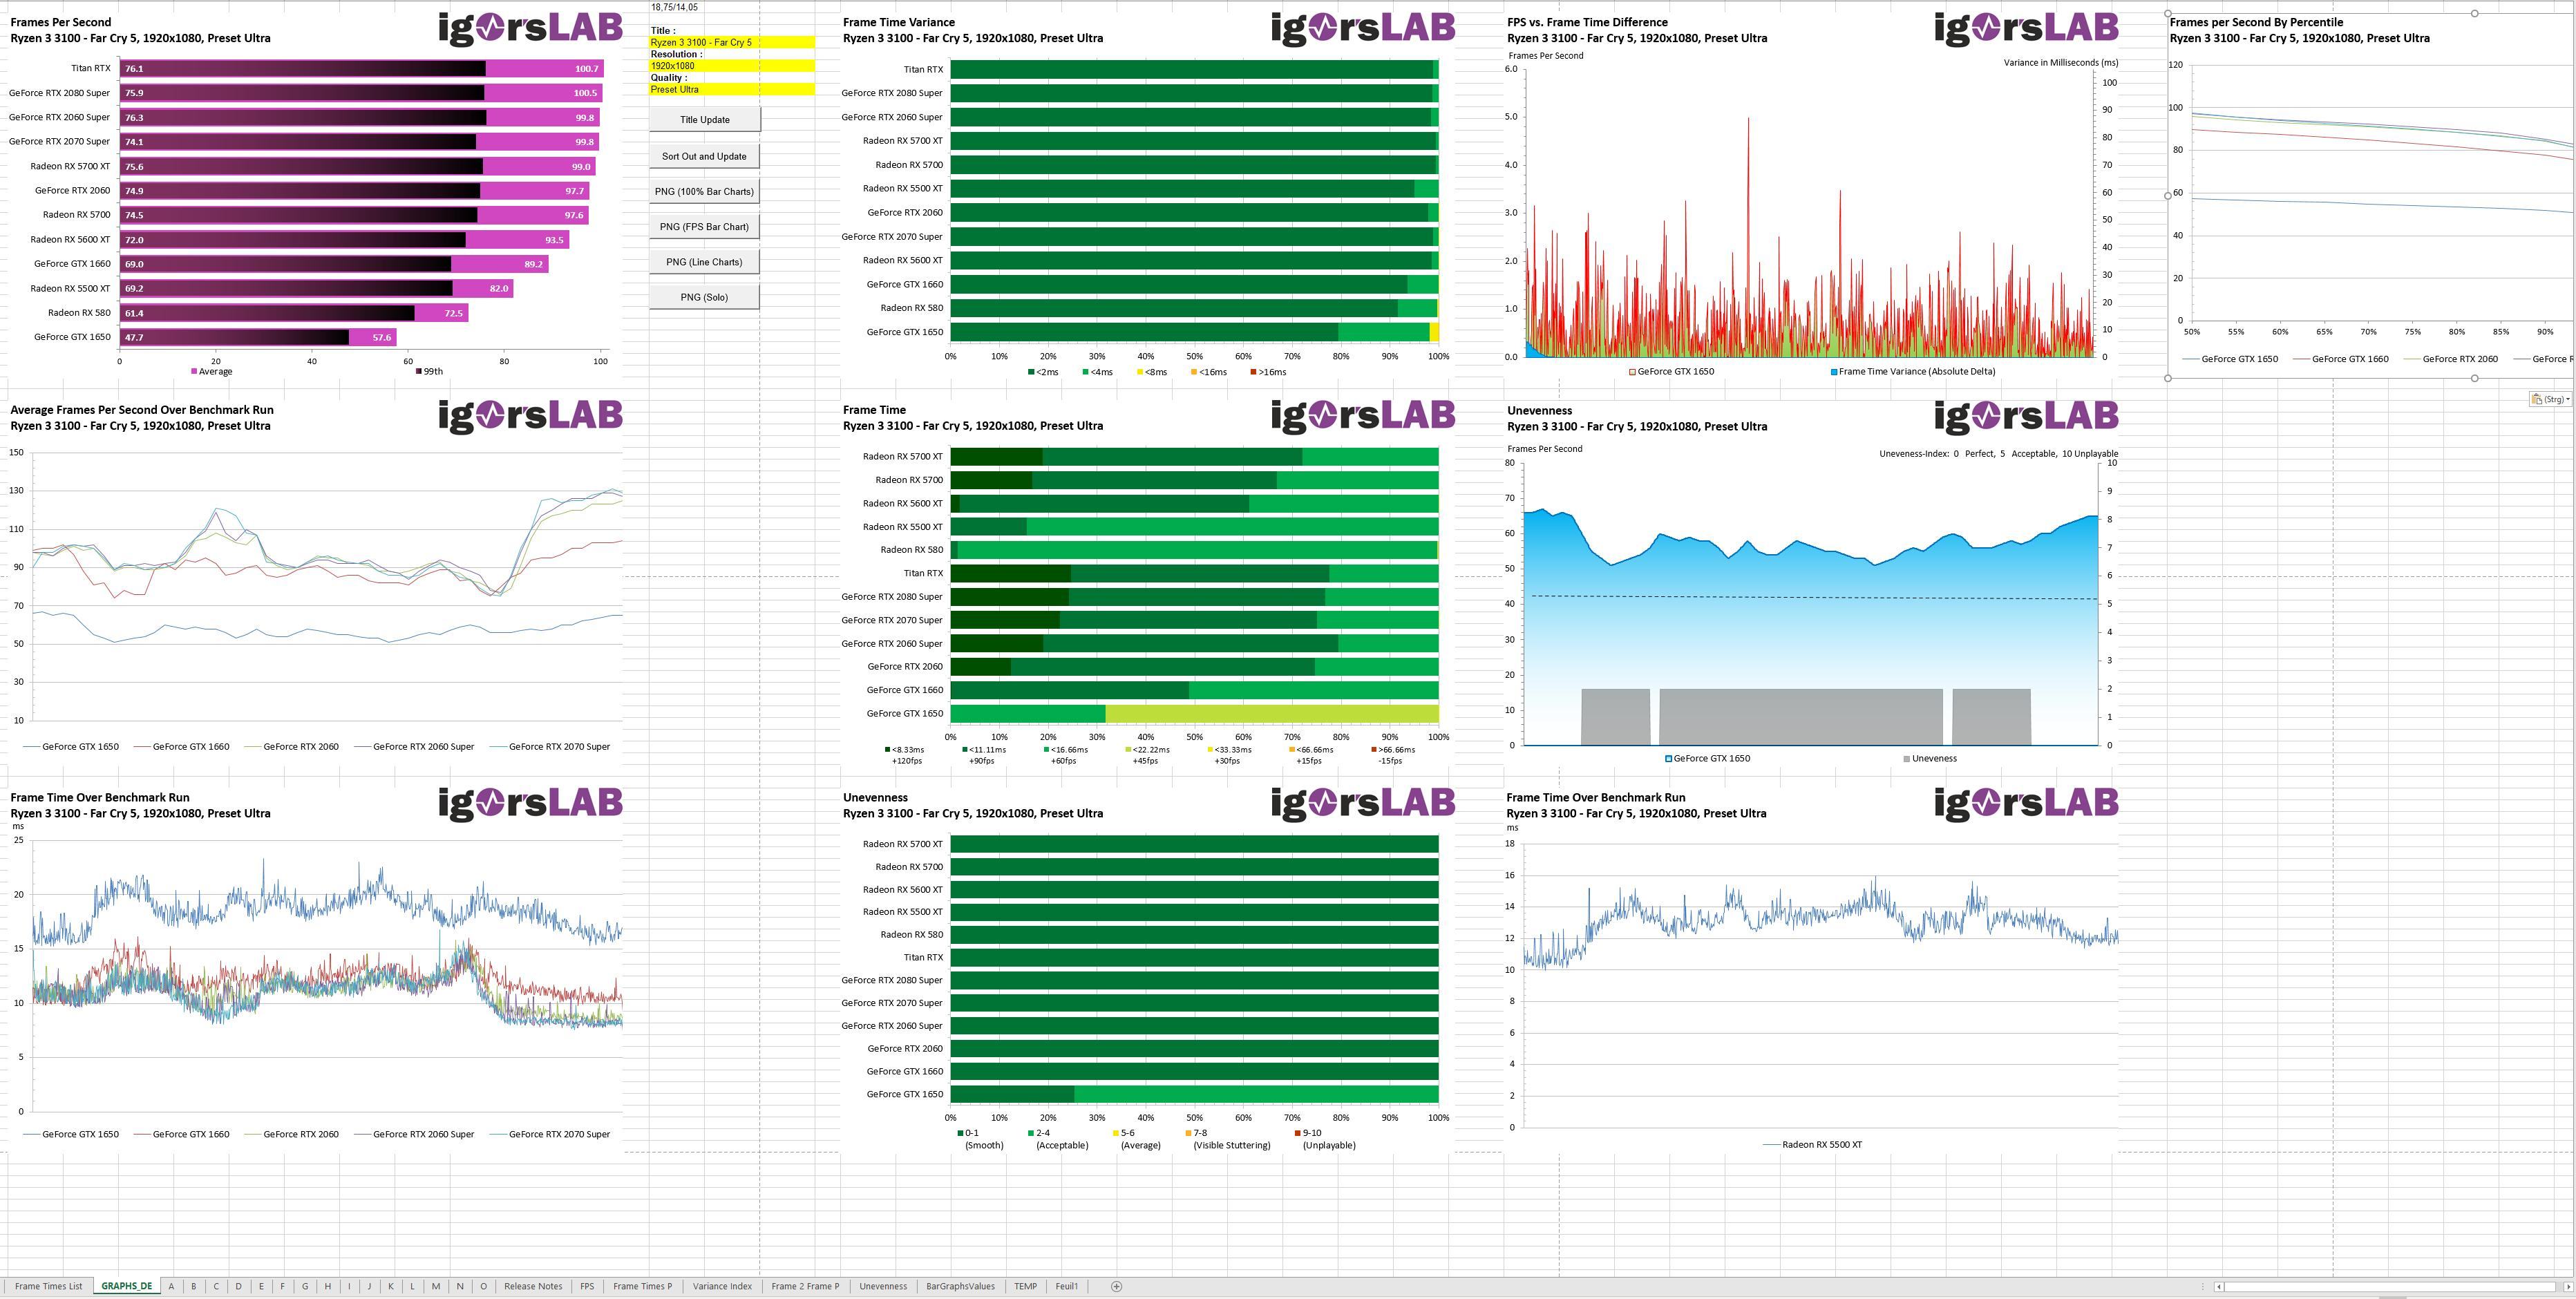This screenshot has height=1299, width=2576.
Task: Switch to the Feuil1 sheet tab
Action: click(x=1066, y=1286)
